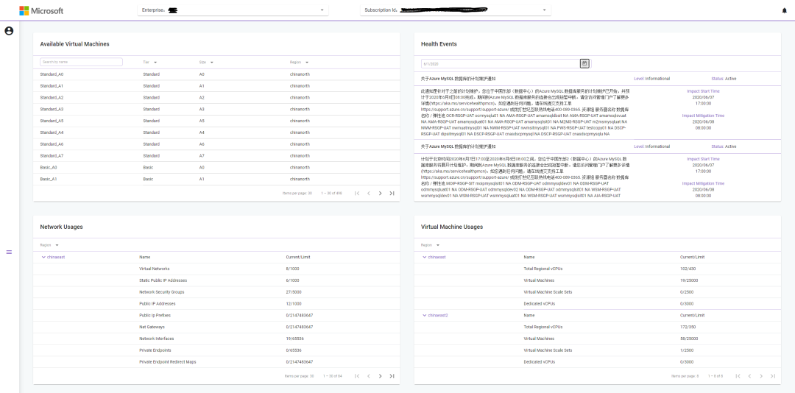Select the Standard_A1 row name
The height and width of the screenshot is (393, 795).
(x=52, y=85)
